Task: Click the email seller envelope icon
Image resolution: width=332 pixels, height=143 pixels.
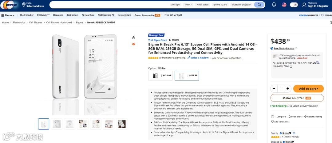Action: click(x=294, y=133)
